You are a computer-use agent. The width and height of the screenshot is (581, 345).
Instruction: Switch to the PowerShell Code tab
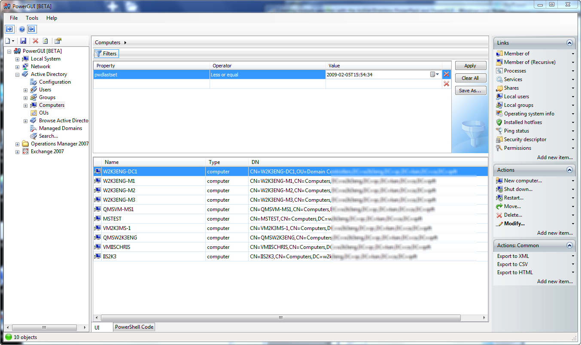click(134, 327)
